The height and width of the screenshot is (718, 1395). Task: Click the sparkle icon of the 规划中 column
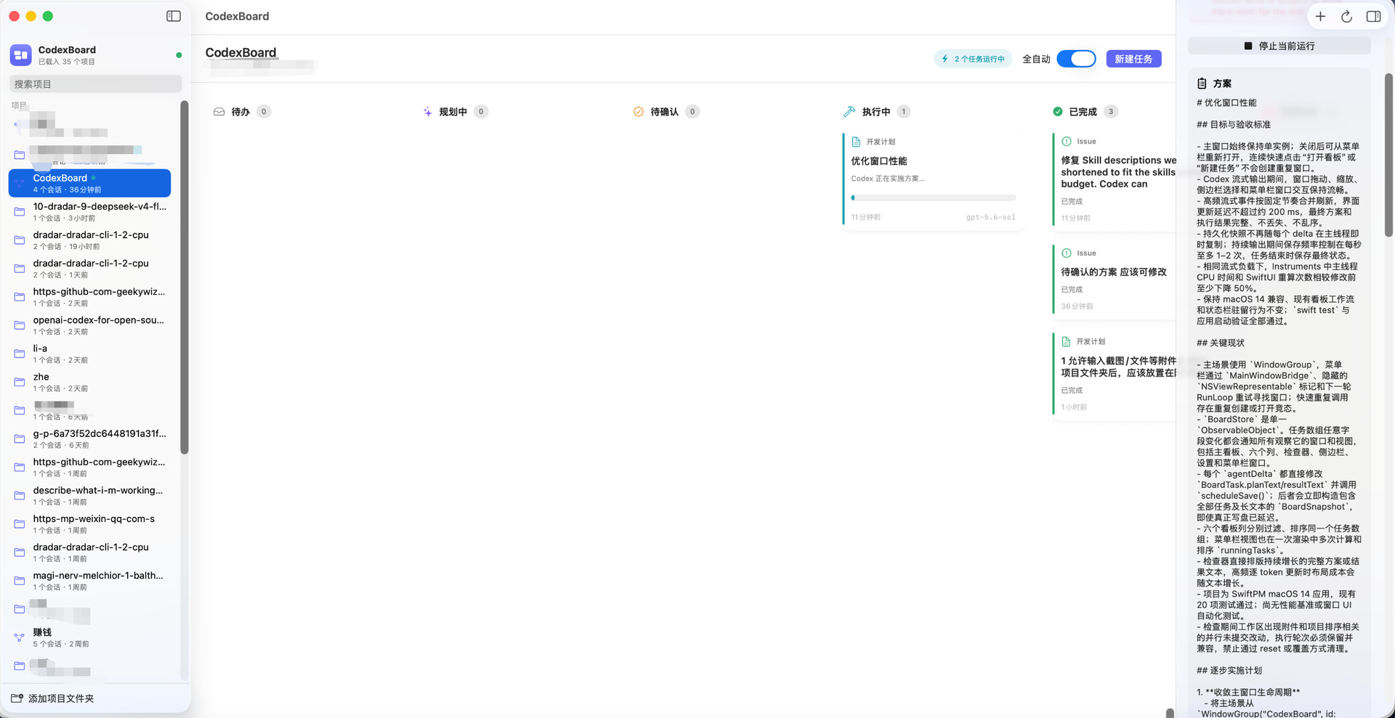click(x=428, y=112)
